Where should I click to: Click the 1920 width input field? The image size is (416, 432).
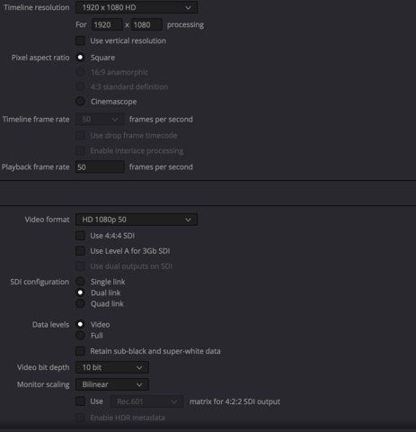click(x=107, y=24)
